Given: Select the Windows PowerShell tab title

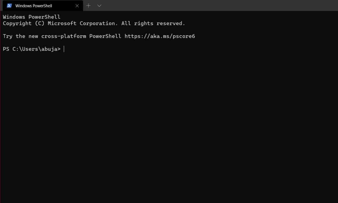Looking at the screenshot, I should click(x=34, y=6).
